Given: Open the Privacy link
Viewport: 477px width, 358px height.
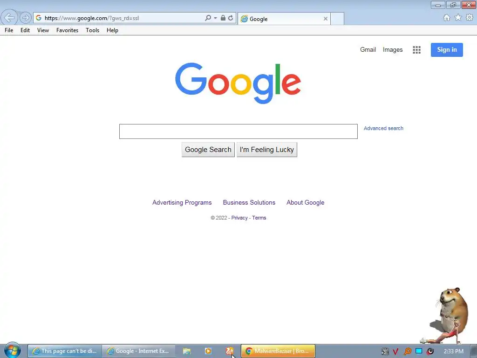Looking at the screenshot, I should [x=239, y=218].
